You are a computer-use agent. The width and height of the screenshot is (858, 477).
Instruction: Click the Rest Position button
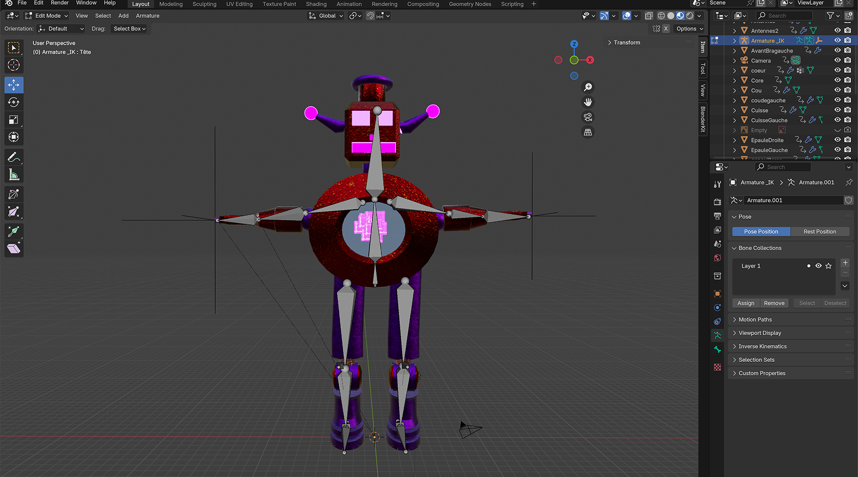(820, 231)
